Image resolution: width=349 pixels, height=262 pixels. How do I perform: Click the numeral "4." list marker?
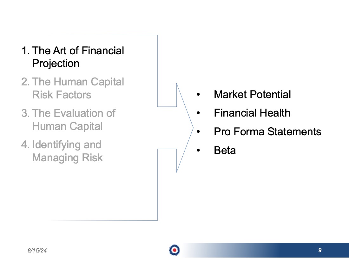pyautogui.click(x=25, y=145)
